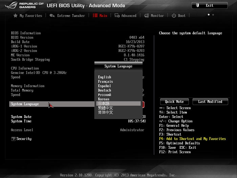The height and width of the screenshot is (178, 237).
Task: Pick Deutsch from the language list
Action: coord(105,91)
